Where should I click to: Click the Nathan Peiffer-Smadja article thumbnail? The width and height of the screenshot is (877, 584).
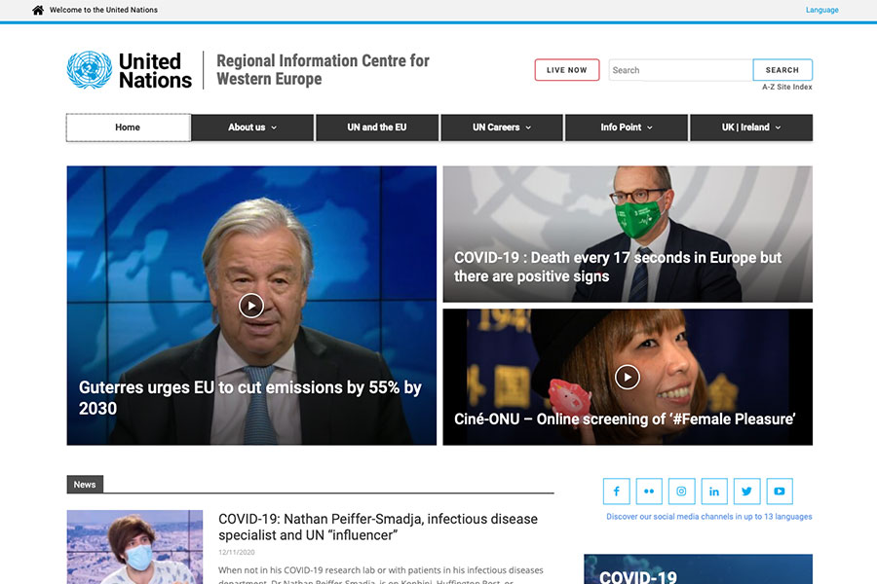coord(134,547)
